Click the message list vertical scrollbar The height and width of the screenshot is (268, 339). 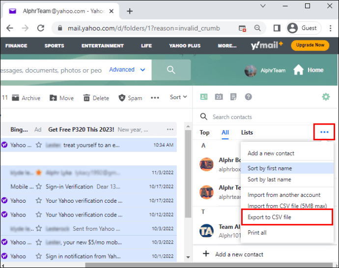click(x=188, y=174)
